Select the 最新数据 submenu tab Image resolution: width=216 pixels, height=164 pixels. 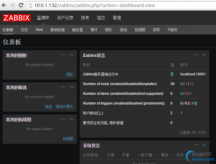click(x=58, y=30)
